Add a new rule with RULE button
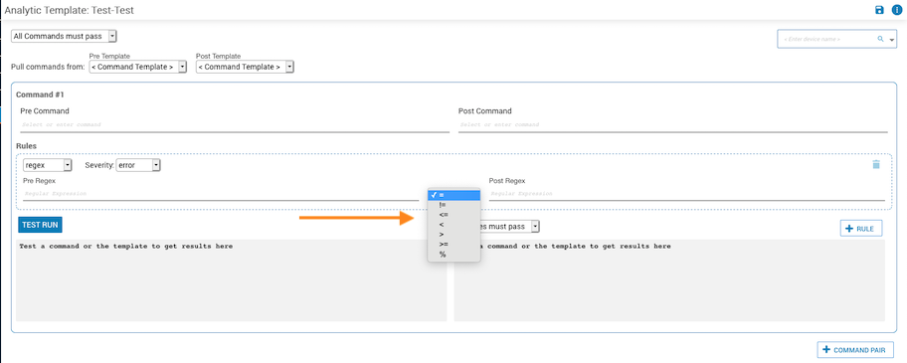907x363 pixels. (x=860, y=229)
